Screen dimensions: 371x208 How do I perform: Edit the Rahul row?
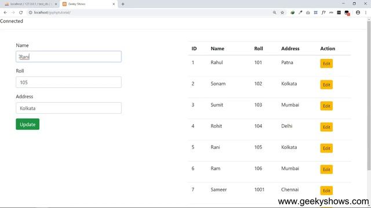(326, 64)
